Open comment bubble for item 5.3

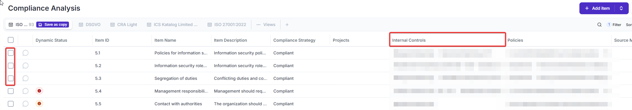tap(26, 78)
